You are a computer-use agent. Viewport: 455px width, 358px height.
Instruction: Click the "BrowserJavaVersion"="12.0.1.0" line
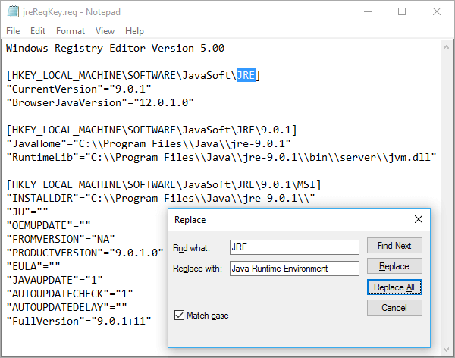[100, 103]
